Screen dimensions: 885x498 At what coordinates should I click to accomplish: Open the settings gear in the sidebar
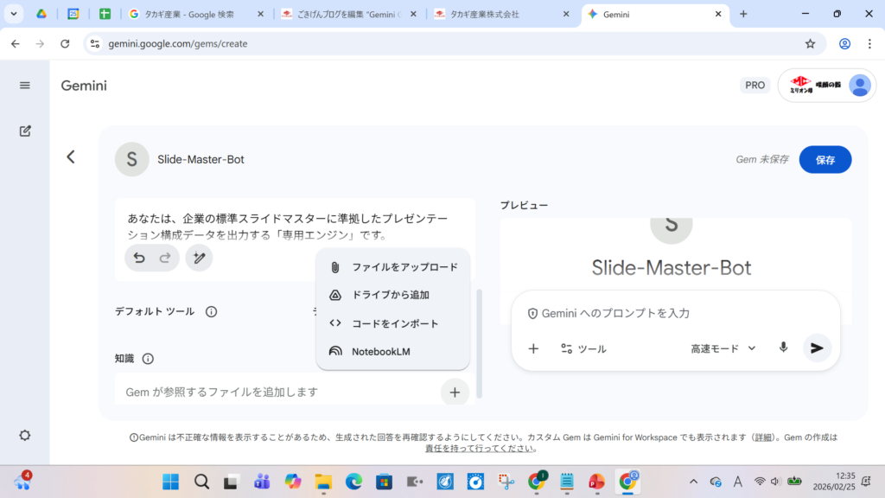click(25, 436)
